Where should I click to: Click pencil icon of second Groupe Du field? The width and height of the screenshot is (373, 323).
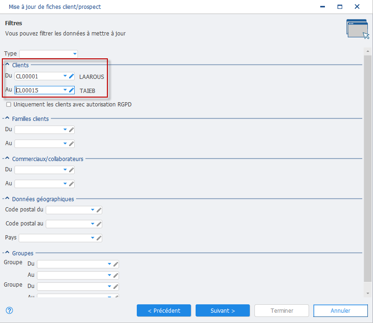tap(116, 287)
